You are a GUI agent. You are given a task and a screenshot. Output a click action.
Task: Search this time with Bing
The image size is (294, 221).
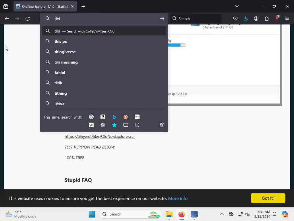114,117
